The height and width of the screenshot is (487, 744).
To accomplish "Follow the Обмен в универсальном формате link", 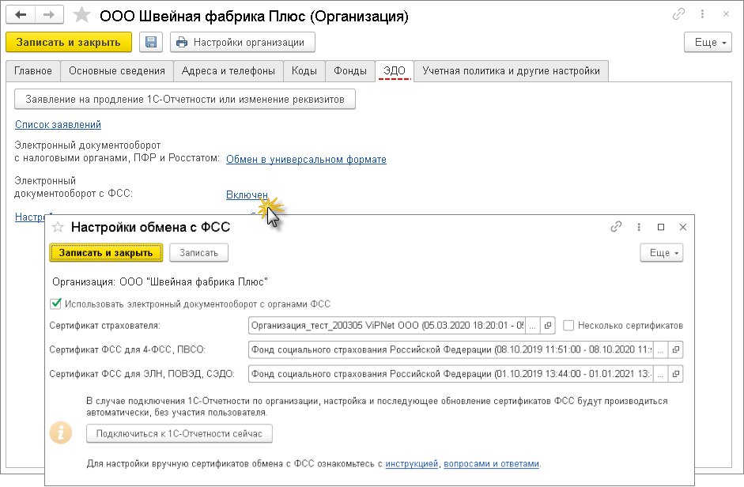I will pyautogui.click(x=306, y=160).
